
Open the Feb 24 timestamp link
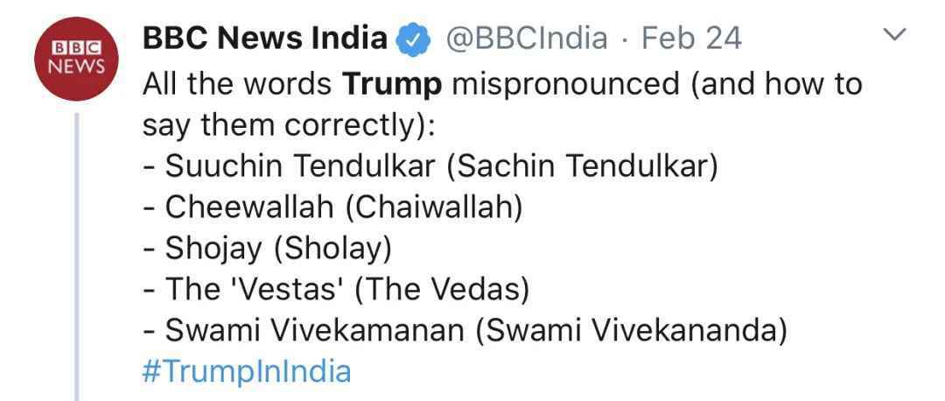pos(690,39)
